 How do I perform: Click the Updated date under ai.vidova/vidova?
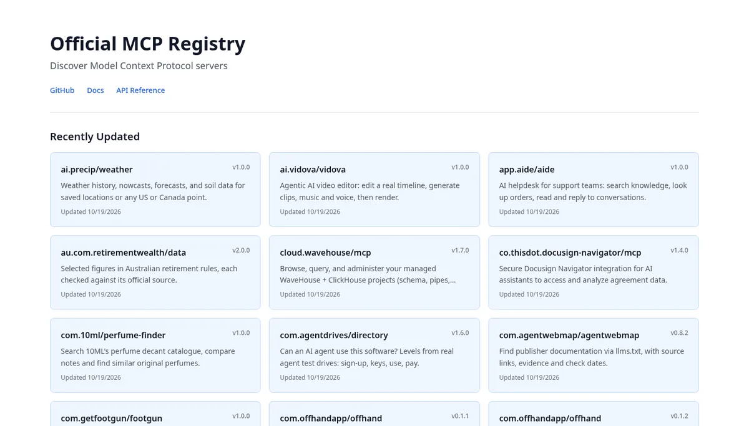310,212
